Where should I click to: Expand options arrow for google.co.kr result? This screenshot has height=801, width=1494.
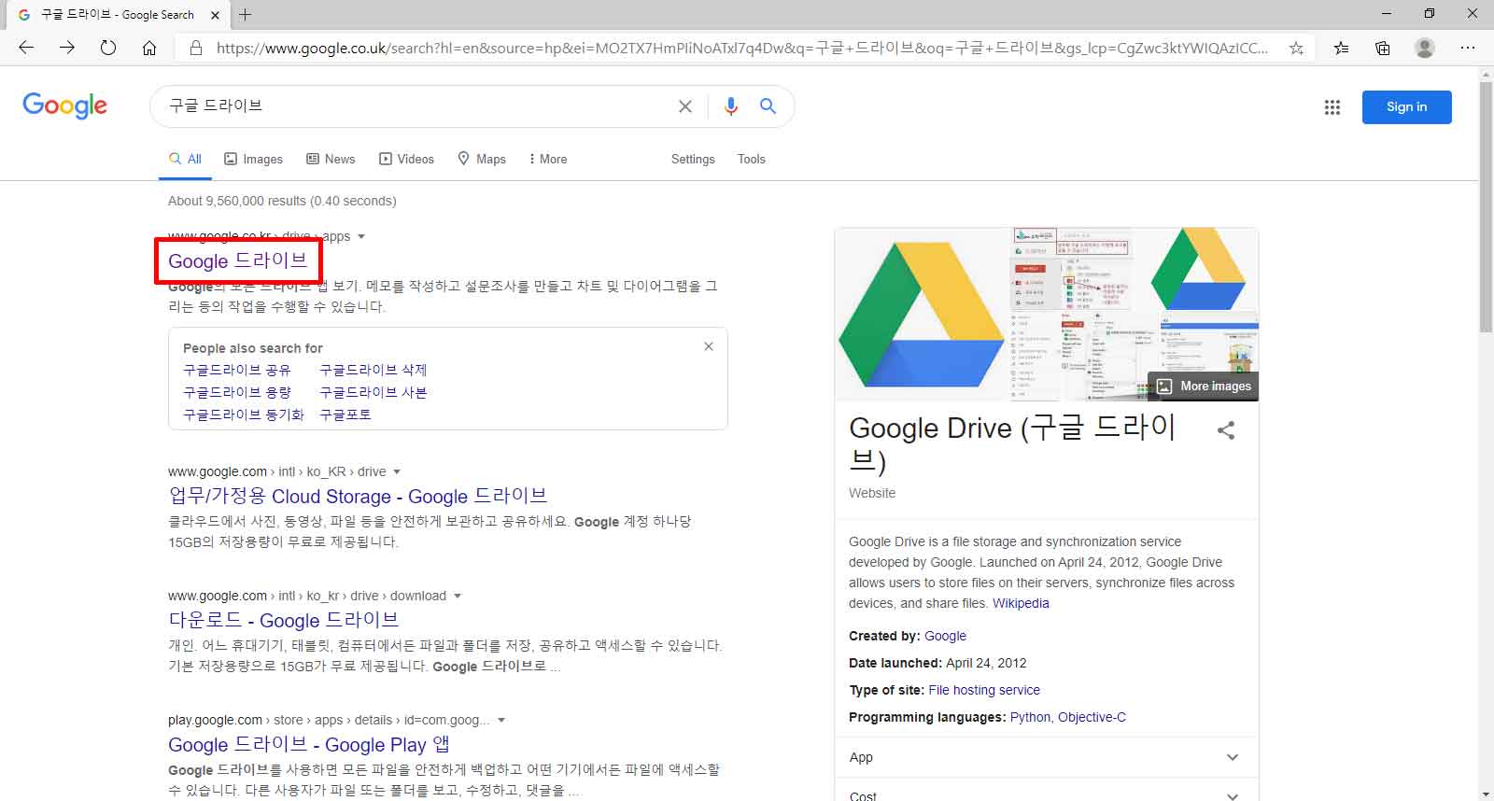pyautogui.click(x=361, y=236)
